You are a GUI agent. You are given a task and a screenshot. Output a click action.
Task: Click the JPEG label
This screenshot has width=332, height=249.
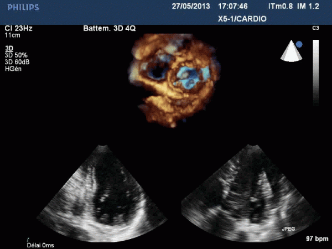point(288,229)
